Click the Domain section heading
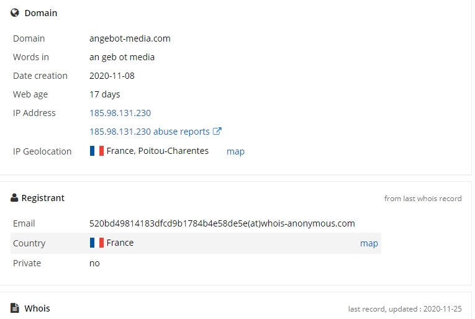This screenshot has height=319, width=475. coord(40,13)
